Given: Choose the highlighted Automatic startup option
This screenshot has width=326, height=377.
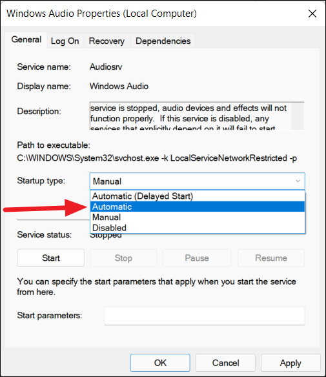Looking at the screenshot, I should tap(198, 207).
